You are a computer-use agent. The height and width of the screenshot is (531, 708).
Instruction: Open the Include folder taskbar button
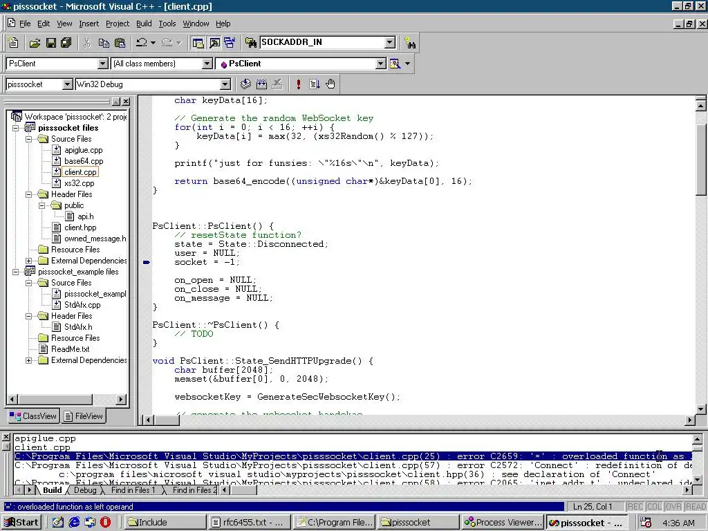[x=165, y=523]
